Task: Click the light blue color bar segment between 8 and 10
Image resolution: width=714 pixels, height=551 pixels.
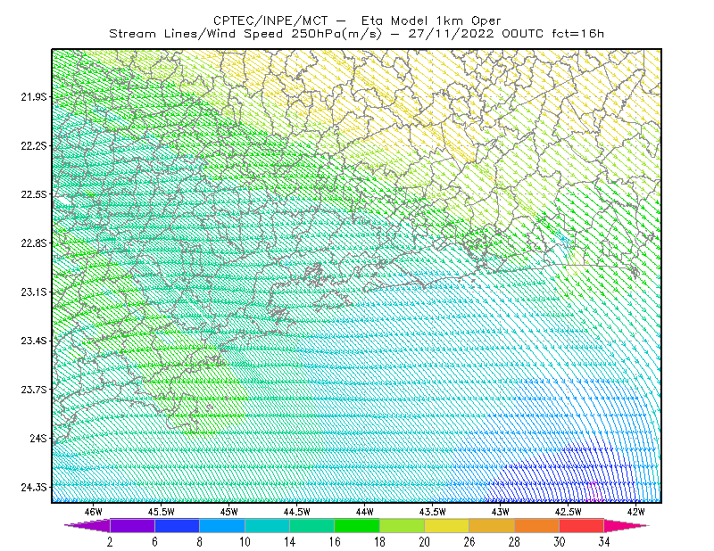Action: (x=222, y=525)
